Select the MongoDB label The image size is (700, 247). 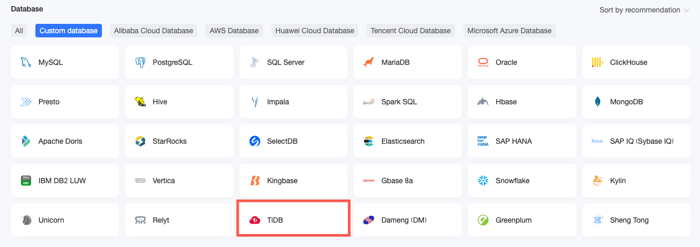(x=627, y=102)
